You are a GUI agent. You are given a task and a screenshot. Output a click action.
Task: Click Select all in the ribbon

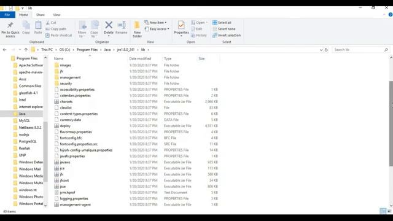(222, 23)
